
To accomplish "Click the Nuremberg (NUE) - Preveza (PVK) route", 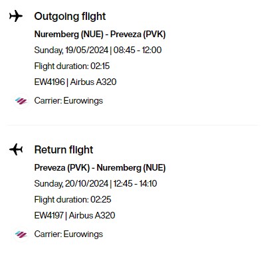I will [x=100, y=35].
